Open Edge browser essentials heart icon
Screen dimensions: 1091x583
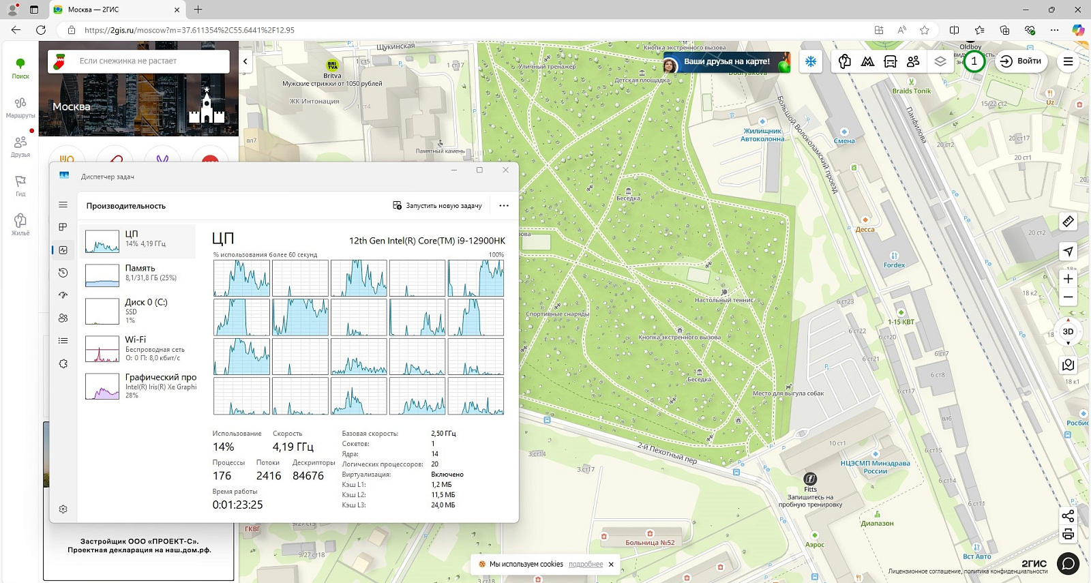click(x=1030, y=30)
